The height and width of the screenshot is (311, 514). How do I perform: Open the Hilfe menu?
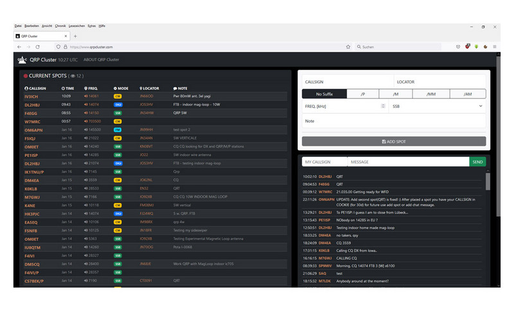coord(102,26)
